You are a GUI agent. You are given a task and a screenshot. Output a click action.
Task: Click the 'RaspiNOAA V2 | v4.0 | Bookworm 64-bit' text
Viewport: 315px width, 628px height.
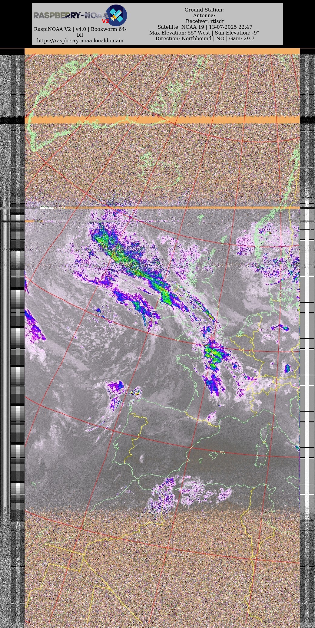point(80,32)
